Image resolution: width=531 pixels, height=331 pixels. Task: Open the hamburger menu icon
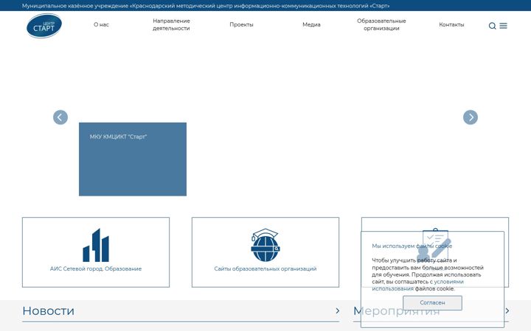tap(503, 26)
